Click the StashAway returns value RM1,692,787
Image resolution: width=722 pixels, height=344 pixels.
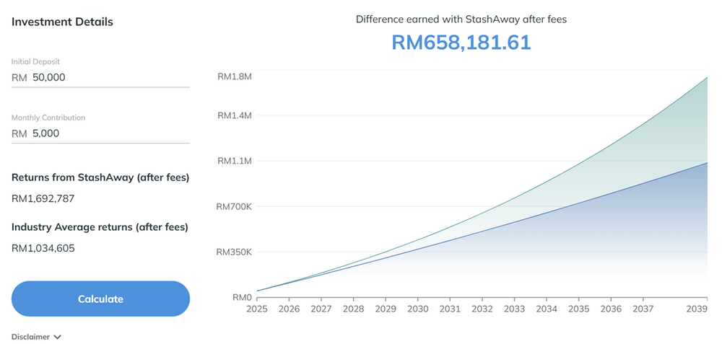(x=43, y=198)
